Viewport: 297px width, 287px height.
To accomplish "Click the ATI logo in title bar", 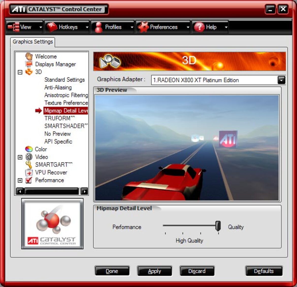I will [x=19, y=9].
